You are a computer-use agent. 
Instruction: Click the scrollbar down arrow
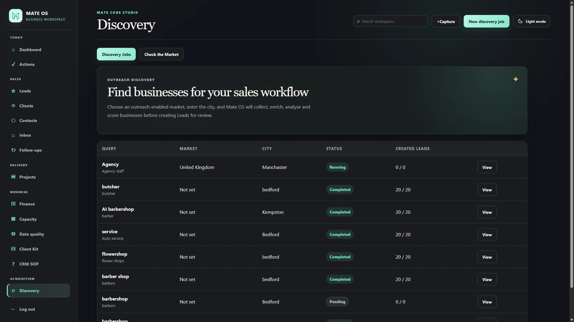point(572,319)
